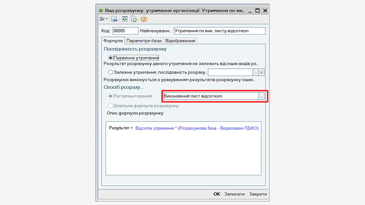
Task: Click the reread/refresh toolbar icon
Action: 124,19
